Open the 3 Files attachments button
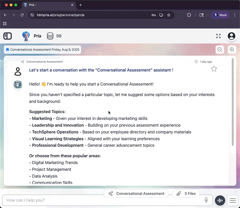Viewport: 240px width, 208px height. (x=186, y=194)
